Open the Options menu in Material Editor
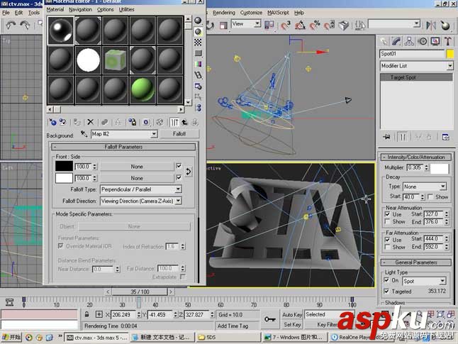This screenshot has width=458, height=344. 106,9
